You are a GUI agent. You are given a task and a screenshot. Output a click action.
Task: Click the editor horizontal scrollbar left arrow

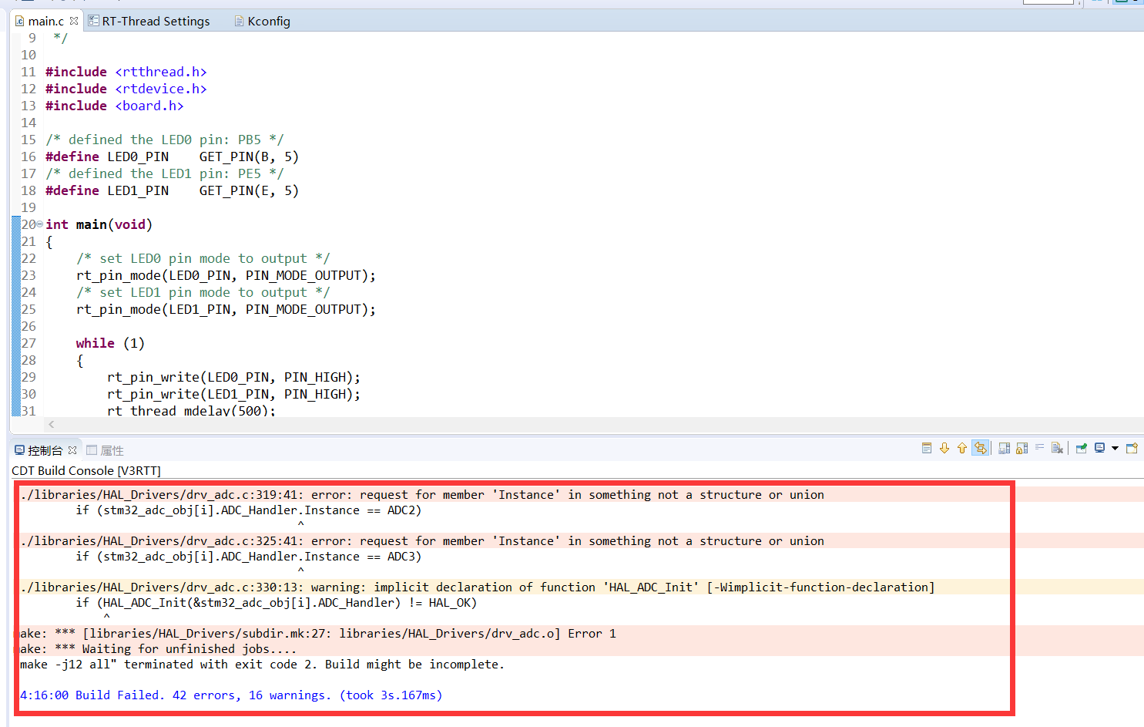tap(52, 424)
